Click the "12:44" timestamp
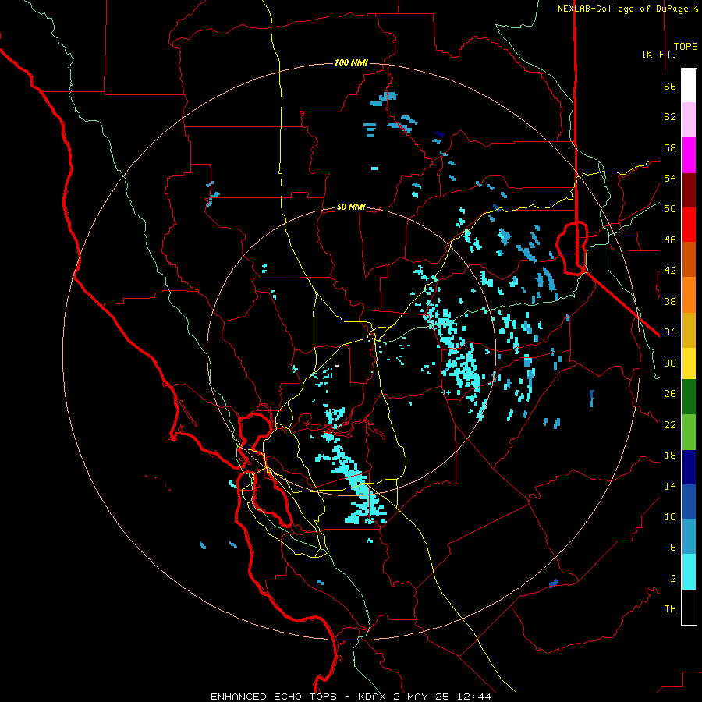702x702 pixels. (x=474, y=697)
